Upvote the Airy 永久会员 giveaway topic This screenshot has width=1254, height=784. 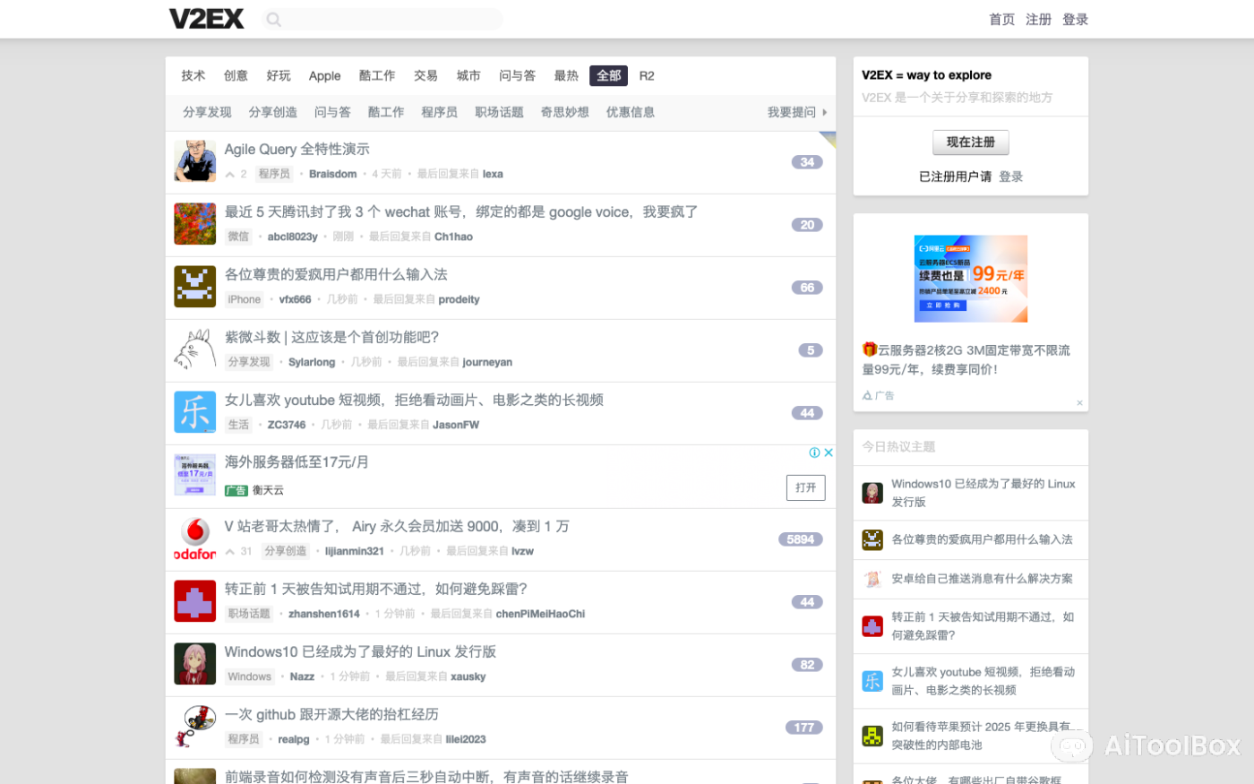(x=232, y=551)
